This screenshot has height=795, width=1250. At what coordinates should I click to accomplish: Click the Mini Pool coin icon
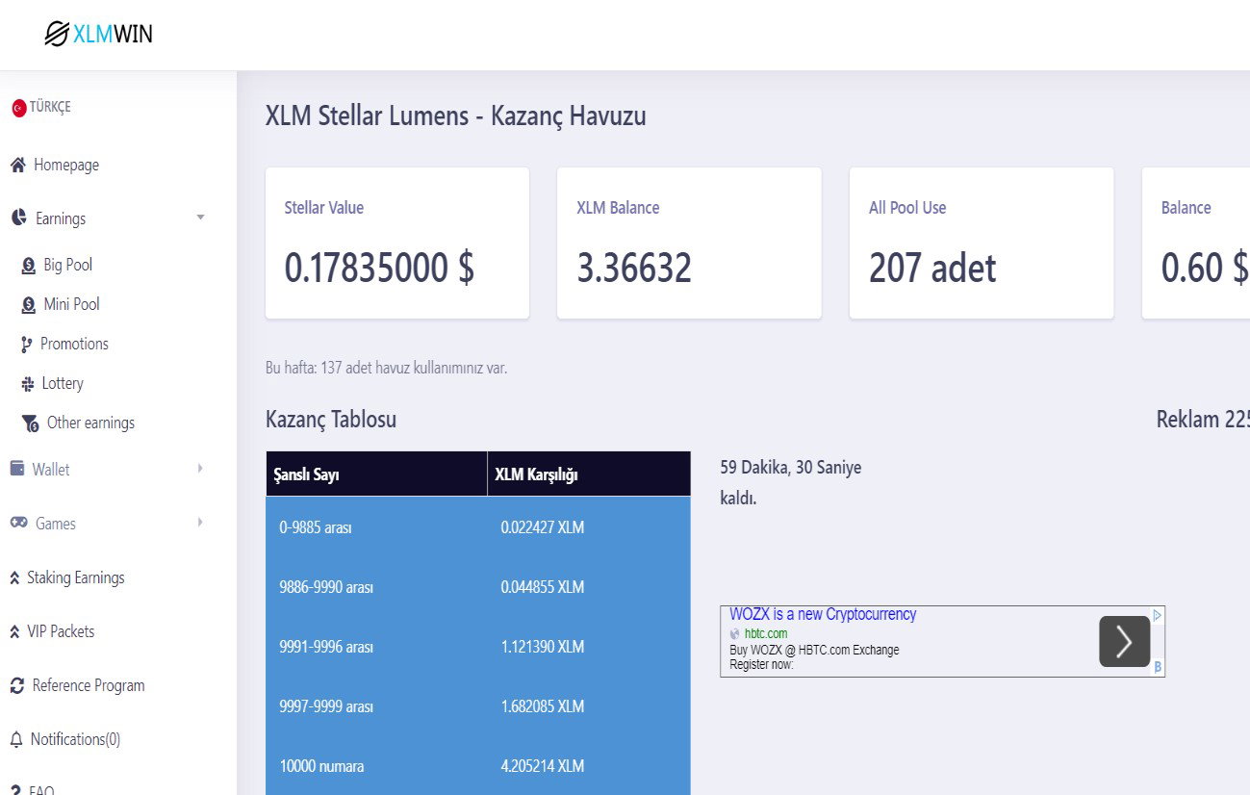click(x=29, y=305)
